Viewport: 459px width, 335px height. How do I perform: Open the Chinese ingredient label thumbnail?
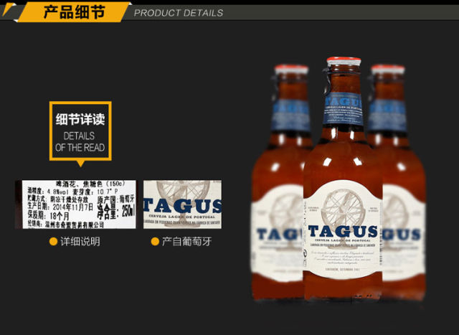pyautogui.click(x=75, y=204)
